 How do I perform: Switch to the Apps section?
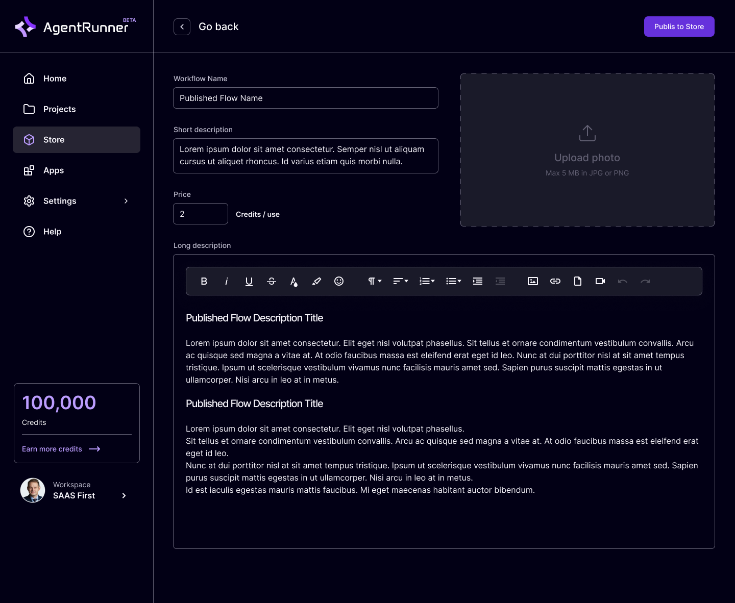(x=53, y=170)
